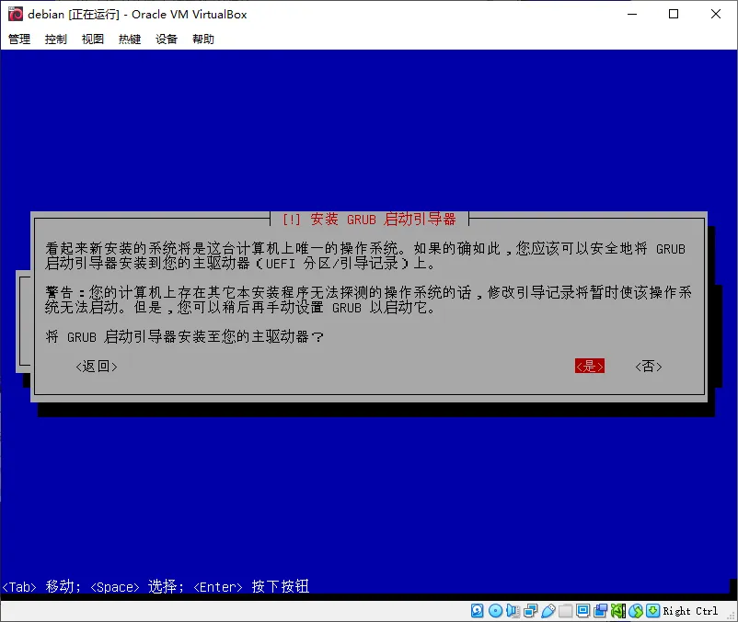Click the keyboard capture arrow icon
The image size is (738, 622).
pyautogui.click(x=652, y=611)
